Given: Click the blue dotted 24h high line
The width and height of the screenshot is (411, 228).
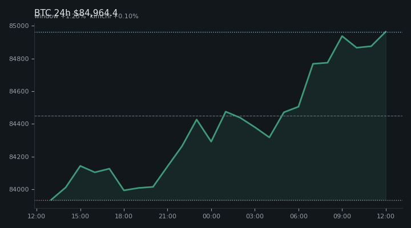Looking at the screenshot, I should pyautogui.click(x=219, y=32).
